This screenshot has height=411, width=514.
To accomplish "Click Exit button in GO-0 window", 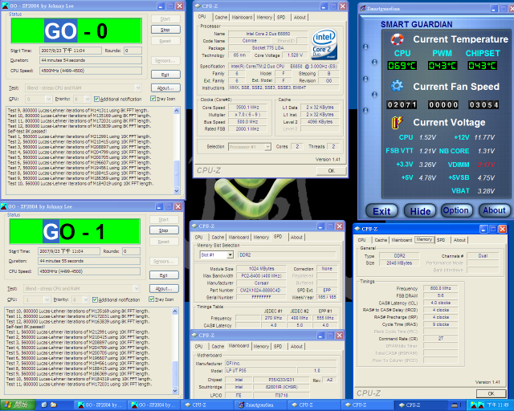I will (x=165, y=75).
